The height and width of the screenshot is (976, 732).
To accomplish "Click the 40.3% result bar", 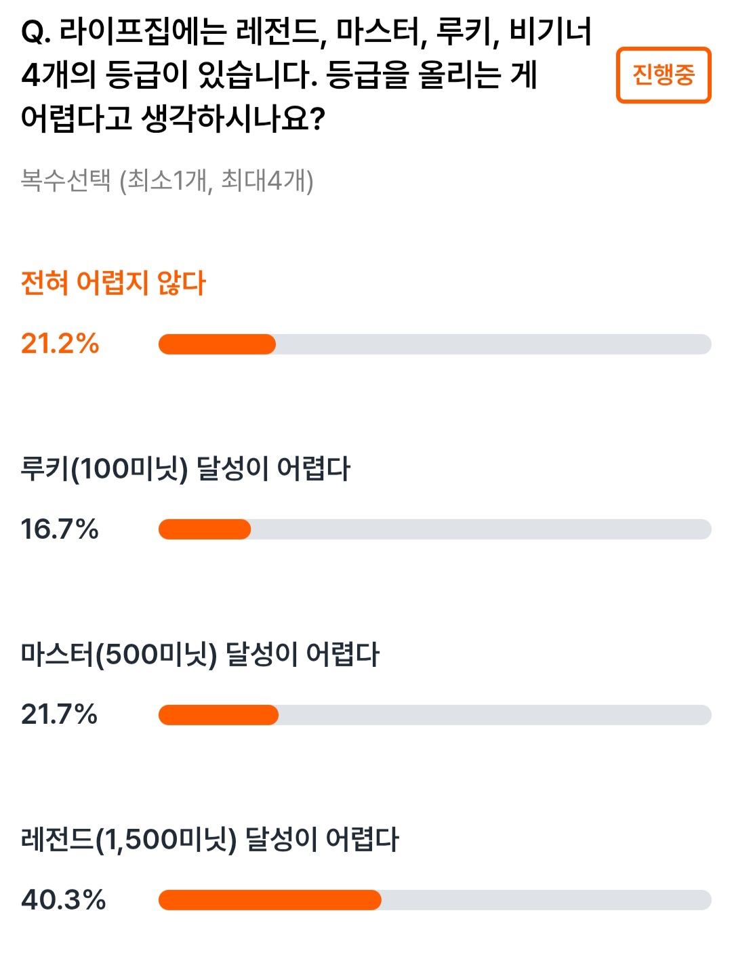I will (x=435, y=900).
